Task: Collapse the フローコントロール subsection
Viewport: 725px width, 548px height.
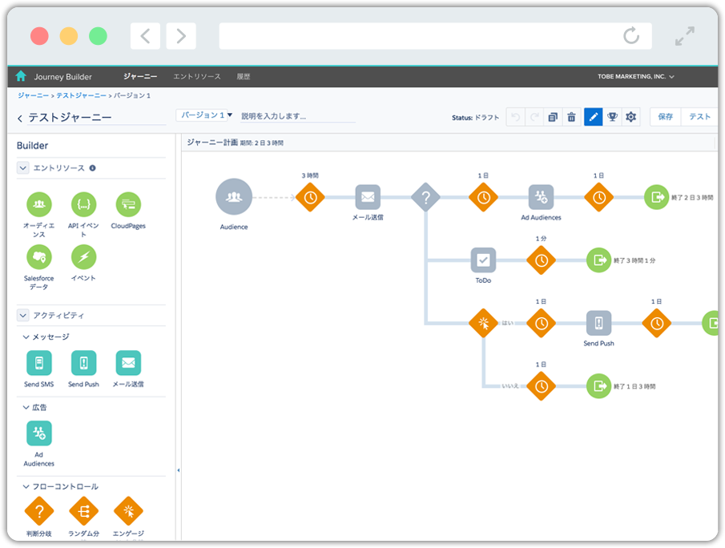Action: pos(26,486)
